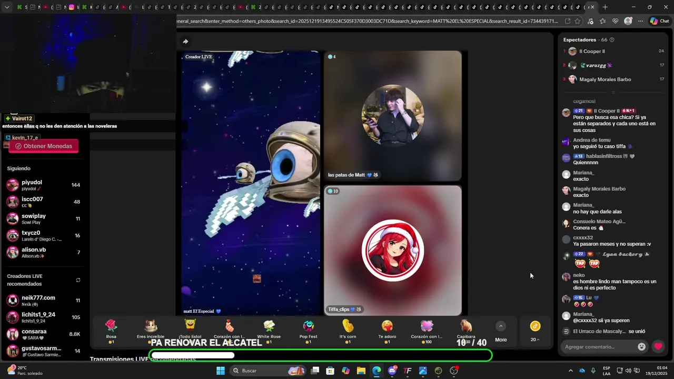Open a new browser tab

point(605,7)
